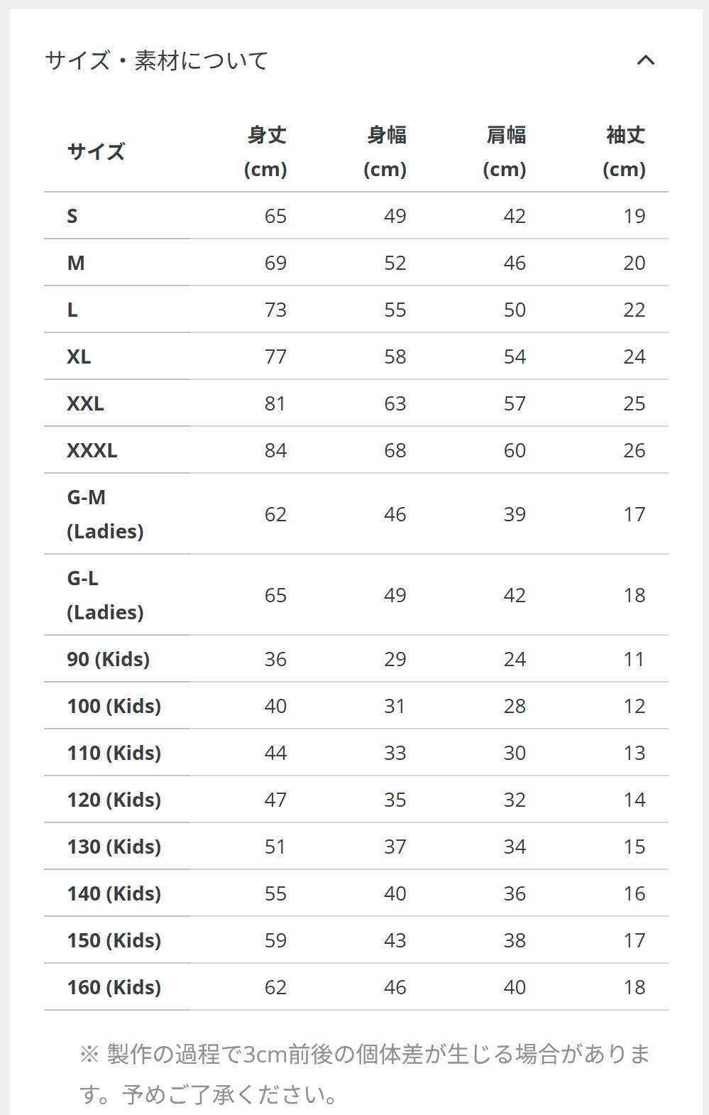Select the 90 (Kids) row label
709x1115 pixels.
(109, 659)
